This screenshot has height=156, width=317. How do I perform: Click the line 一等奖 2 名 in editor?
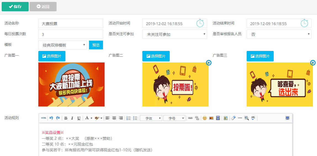tap(77, 138)
